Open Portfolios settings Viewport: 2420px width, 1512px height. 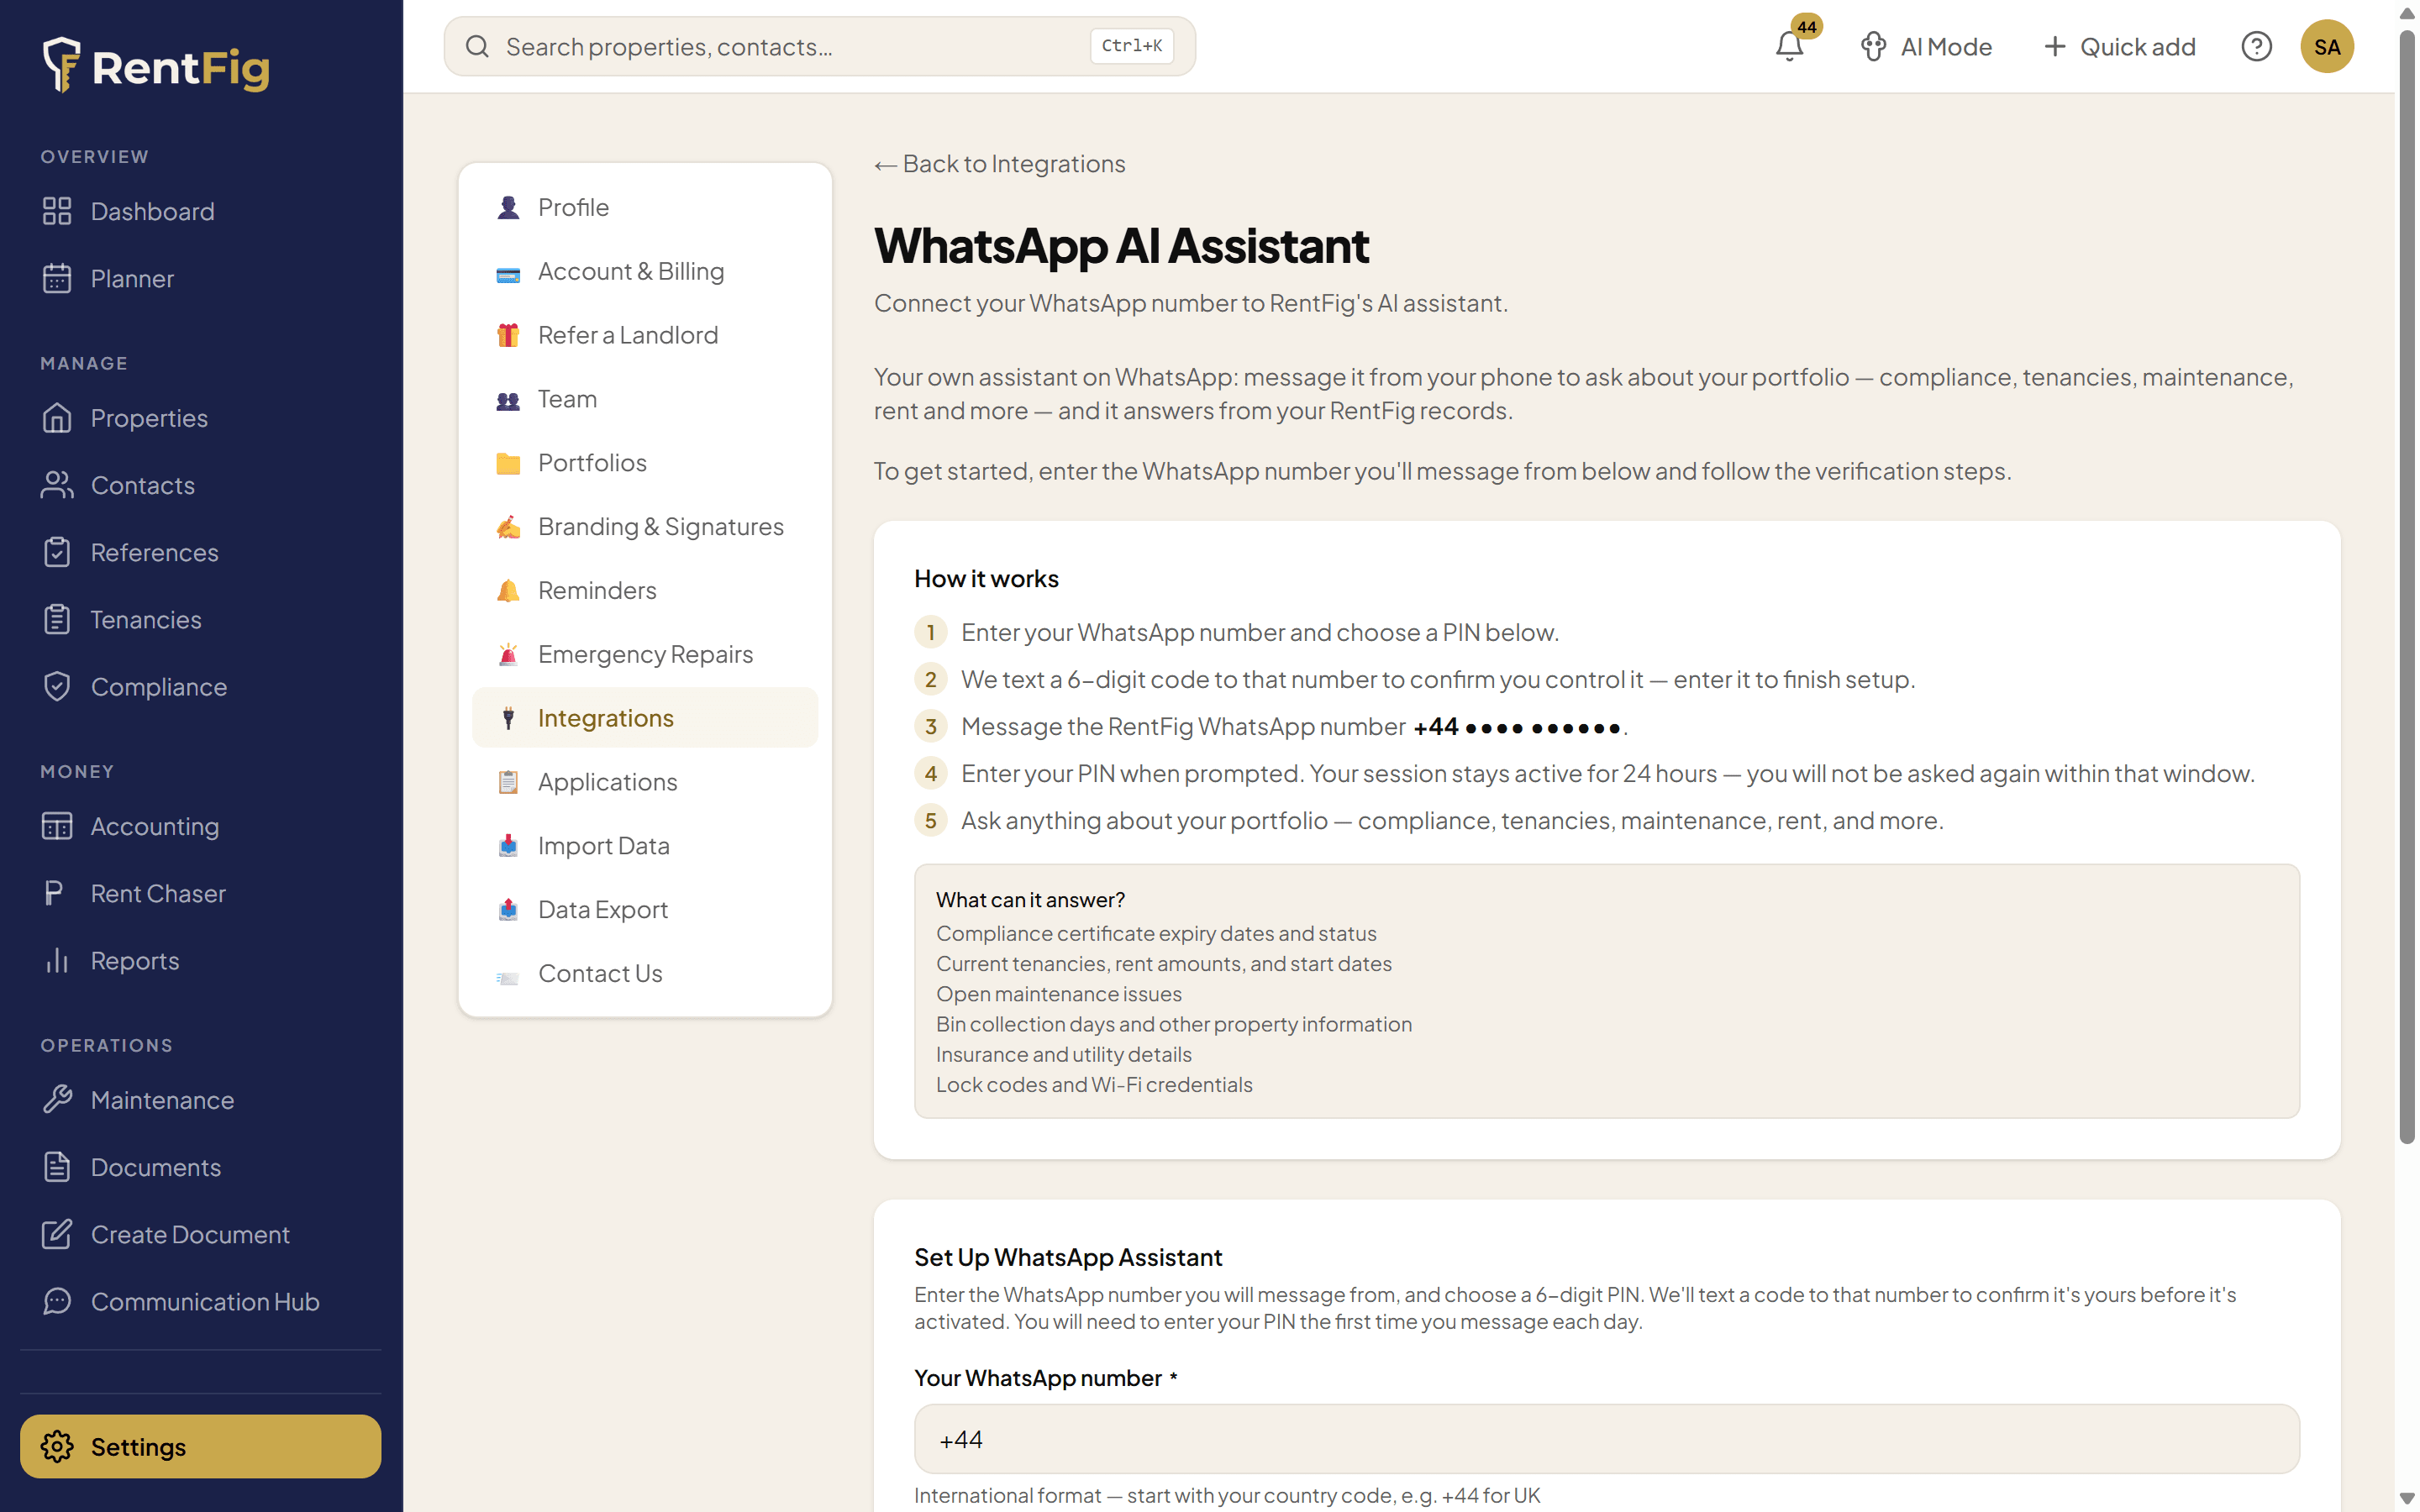pyautogui.click(x=645, y=463)
